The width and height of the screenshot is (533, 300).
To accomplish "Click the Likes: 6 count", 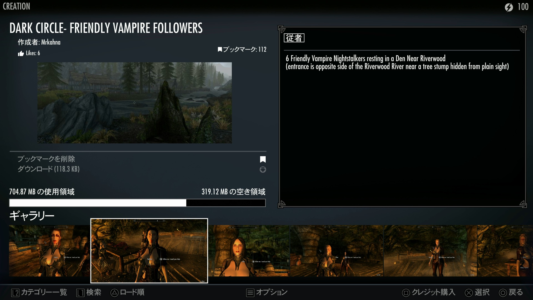I will point(33,53).
